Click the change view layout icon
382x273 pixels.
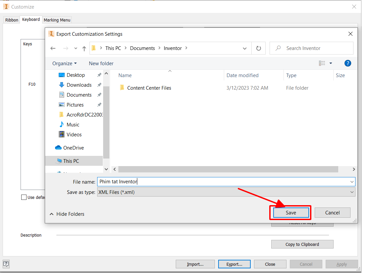tap(322, 63)
